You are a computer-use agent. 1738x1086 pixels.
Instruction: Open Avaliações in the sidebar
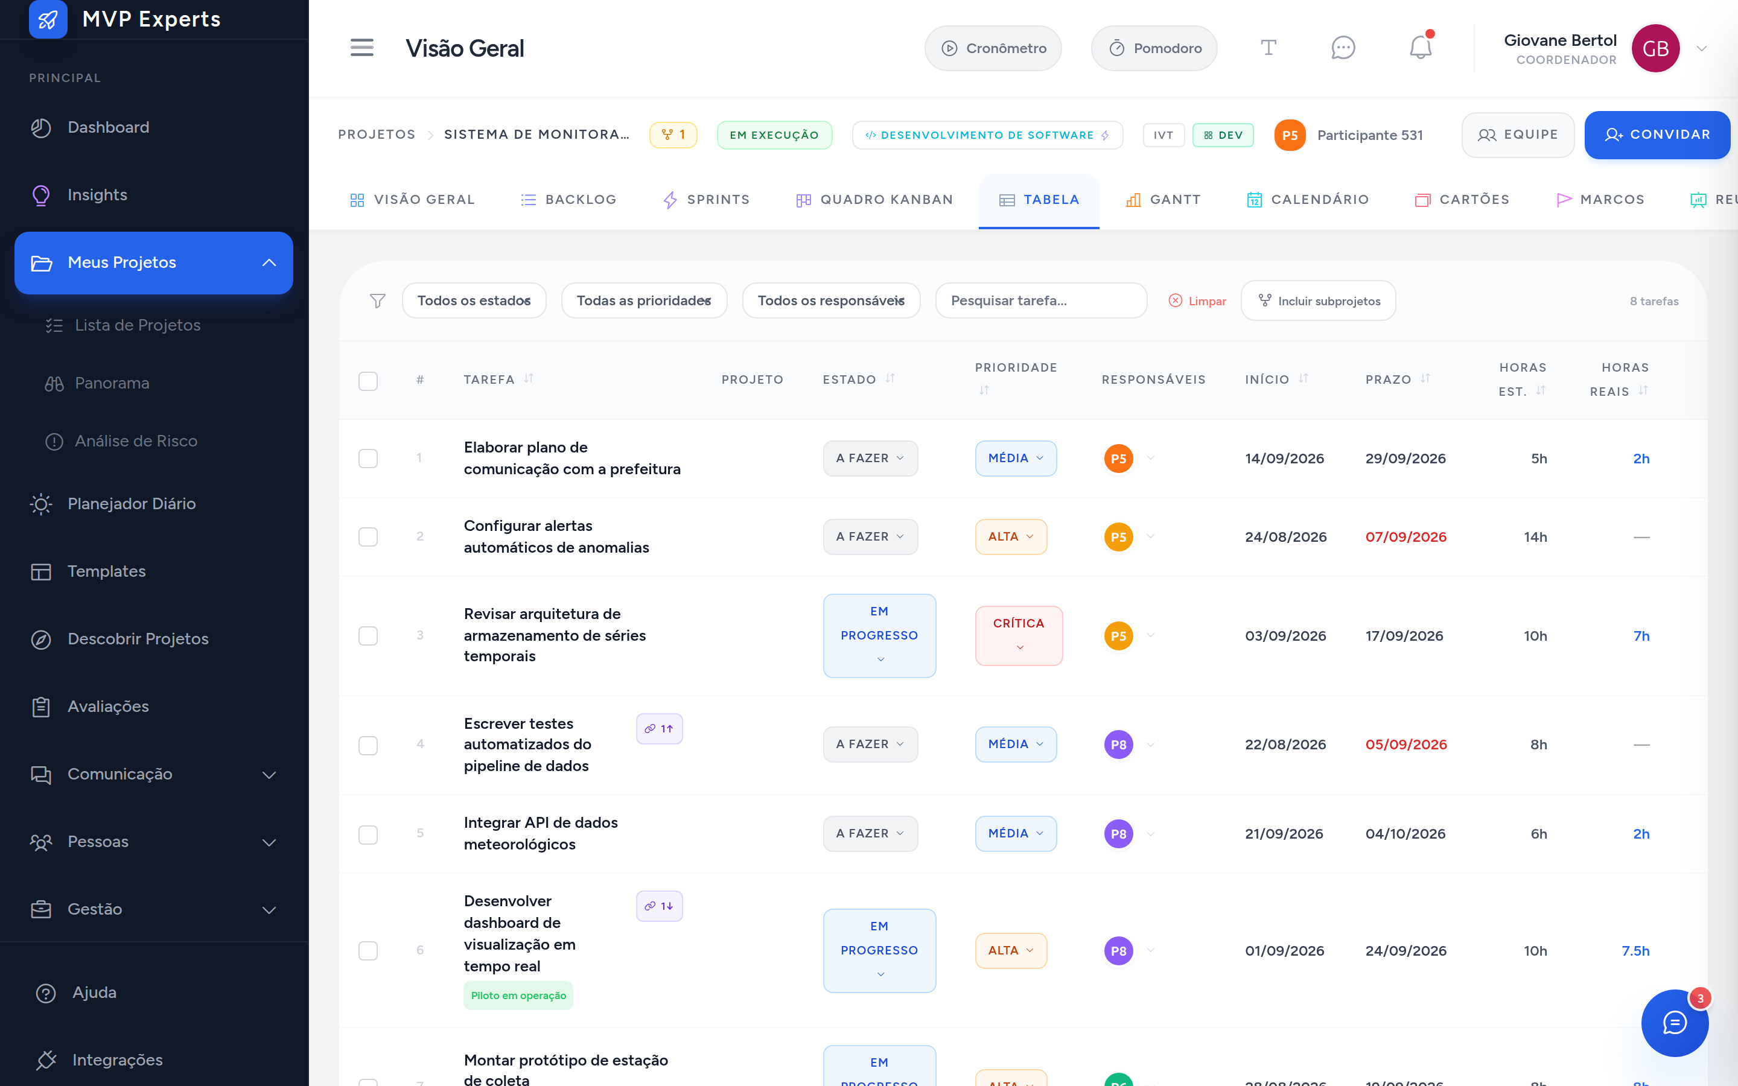pos(154,707)
